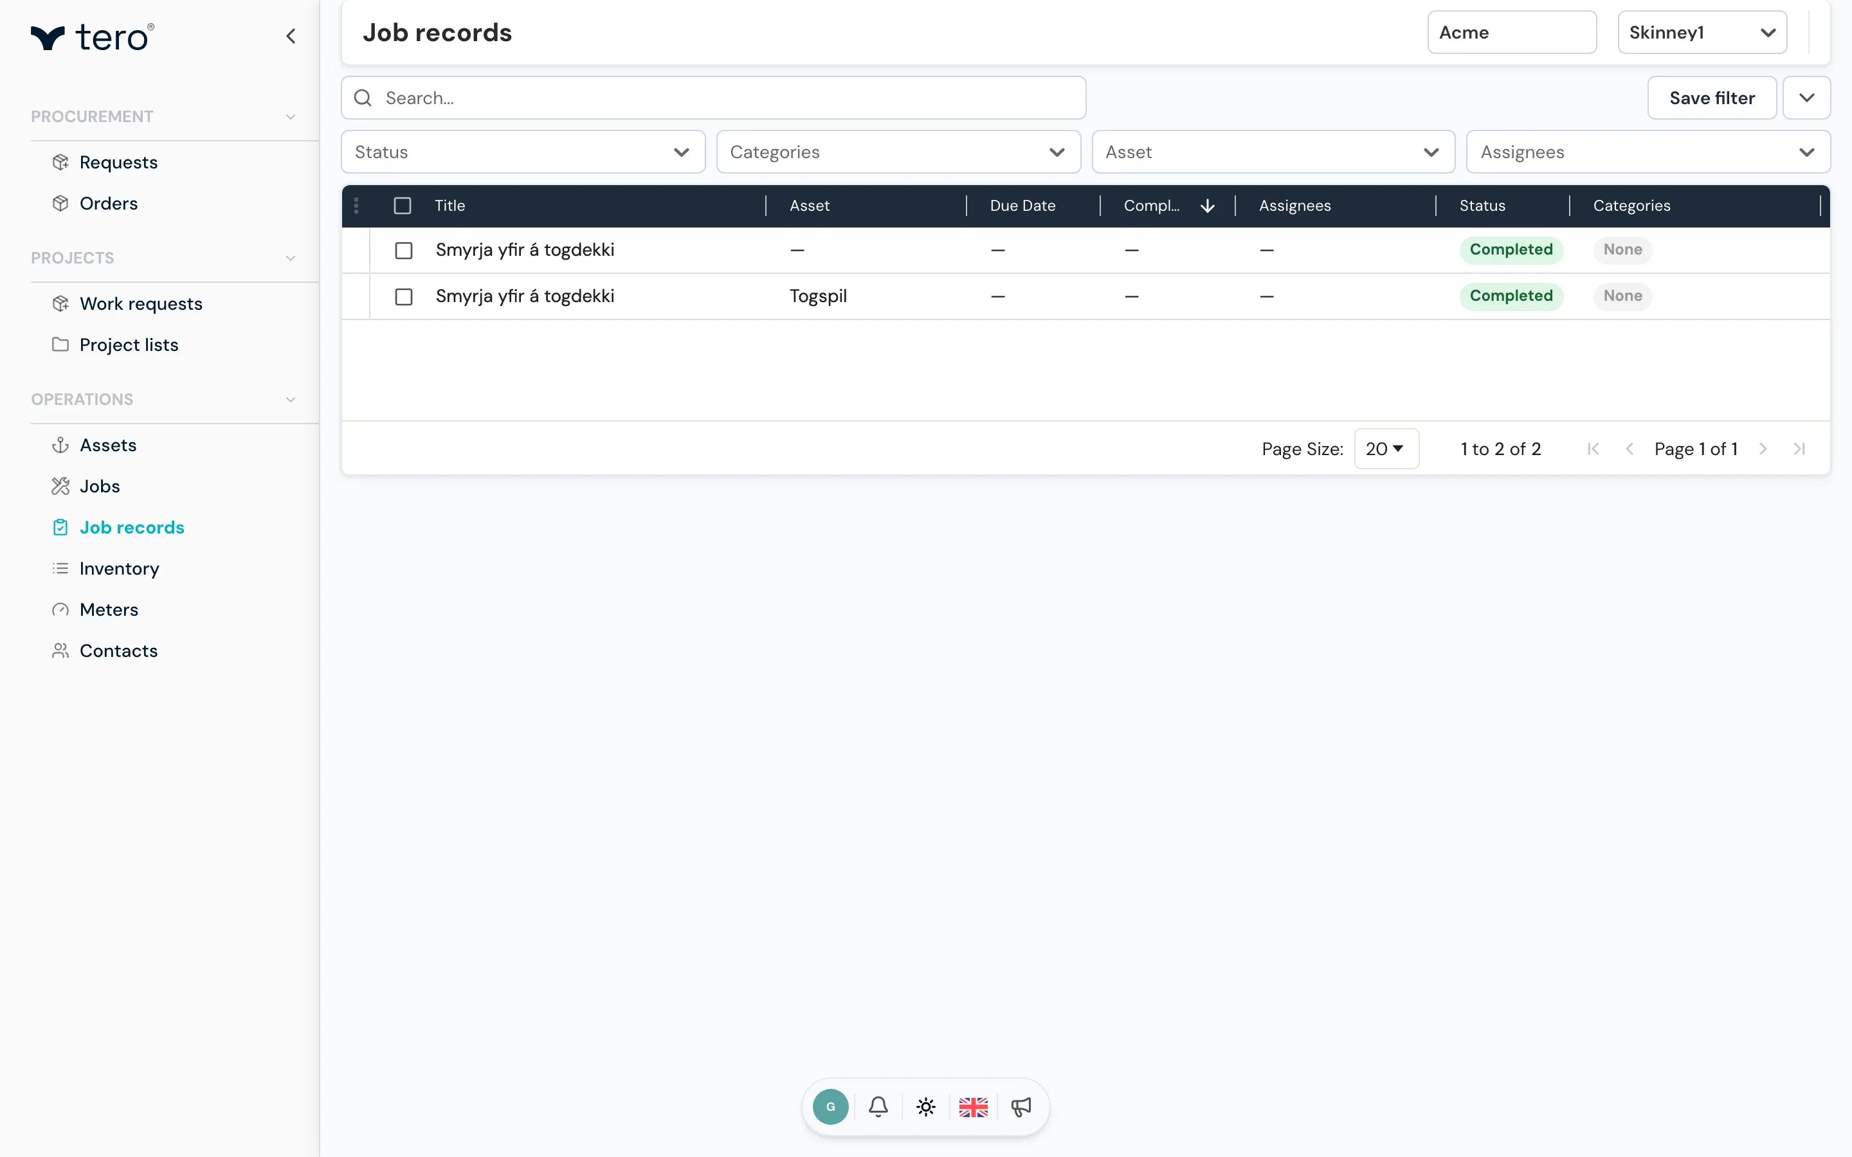Expand the Save filter options arrow
Image resolution: width=1852 pixels, height=1157 pixels.
click(1807, 98)
